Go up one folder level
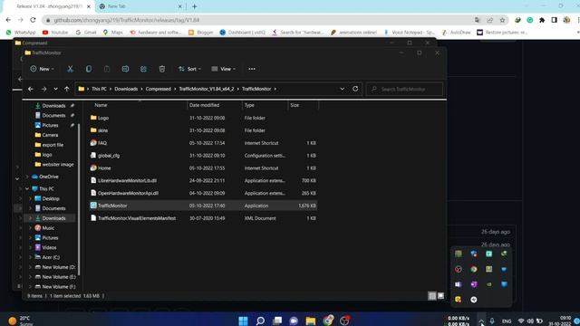This screenshot has width=580, height=326. click(x=66, y=89)
